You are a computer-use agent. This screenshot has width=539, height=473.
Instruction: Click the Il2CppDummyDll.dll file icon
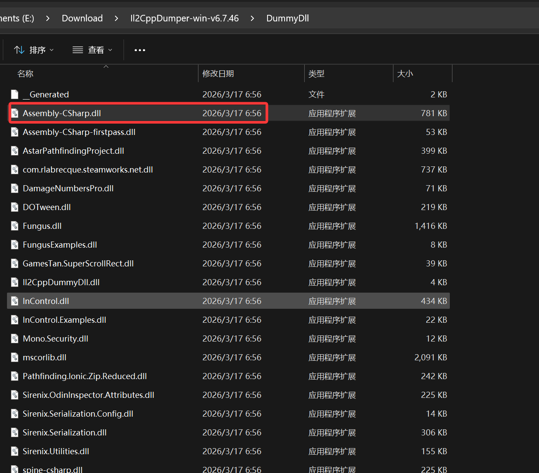click(x=15, y=282)
